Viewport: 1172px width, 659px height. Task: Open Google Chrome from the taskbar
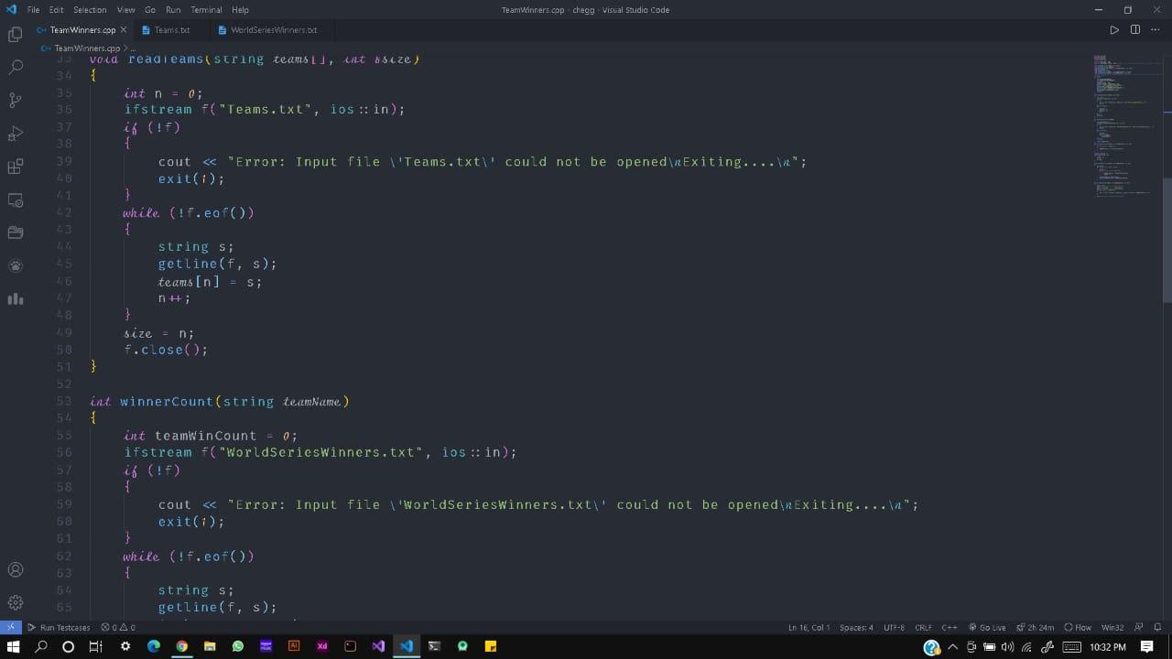pyautogui.click(x=181, y=646)
